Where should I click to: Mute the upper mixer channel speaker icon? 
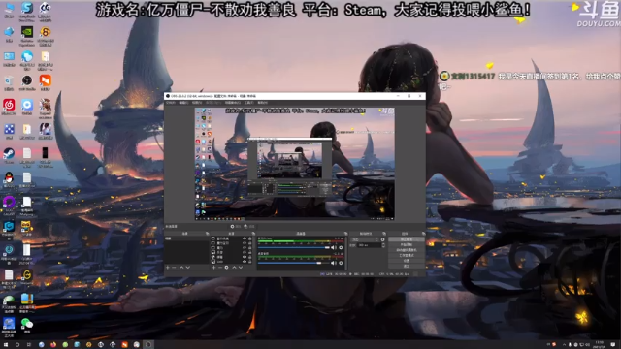[334, 248]
